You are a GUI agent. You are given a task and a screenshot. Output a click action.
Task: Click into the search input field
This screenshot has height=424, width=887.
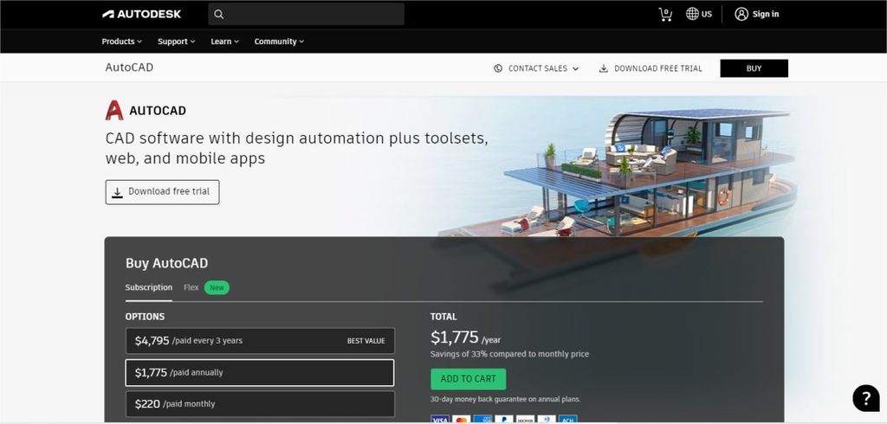click(306, 14)
